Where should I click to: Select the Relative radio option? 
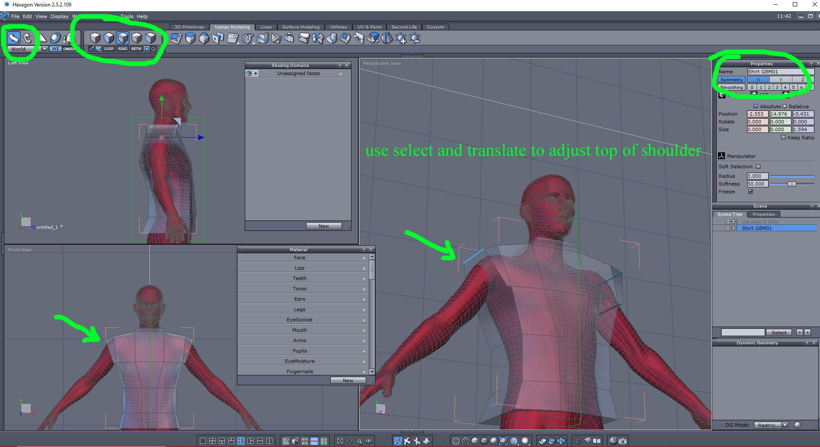785,106
